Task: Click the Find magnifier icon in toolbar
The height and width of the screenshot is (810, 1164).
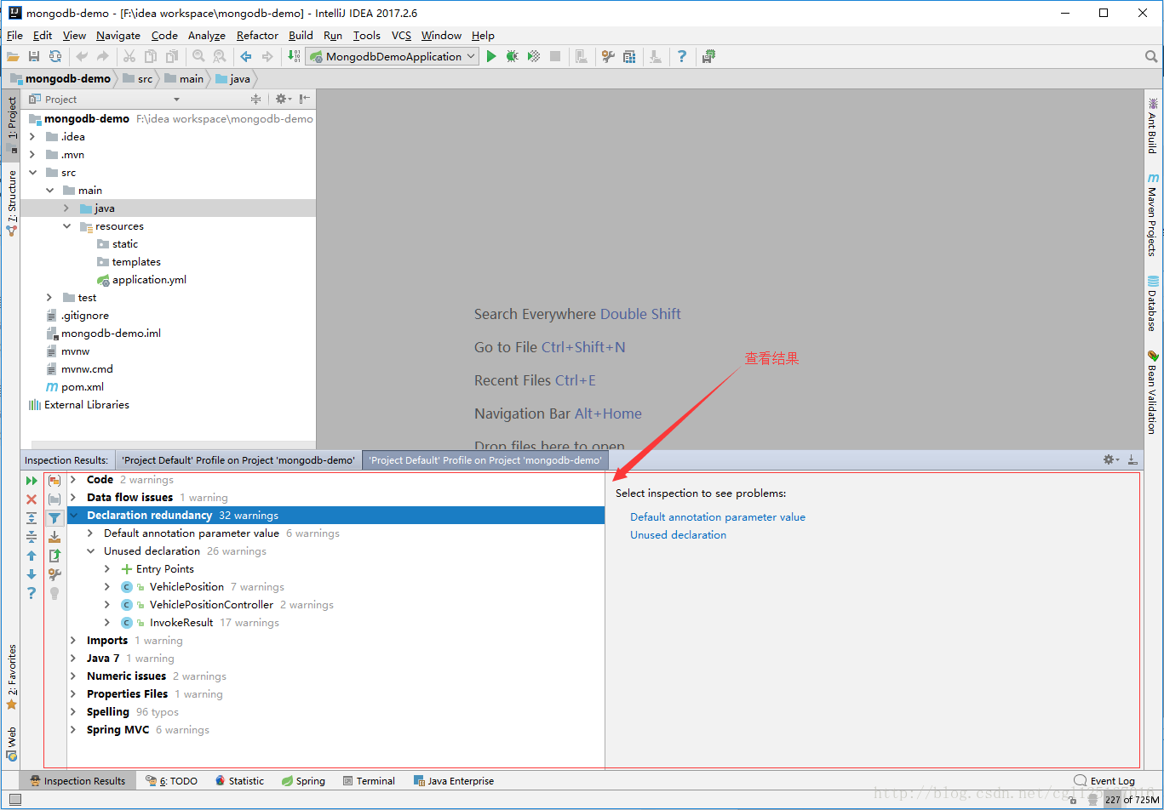Action: pos(198,56)
